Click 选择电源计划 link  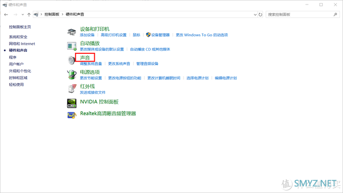click(198, 78)
